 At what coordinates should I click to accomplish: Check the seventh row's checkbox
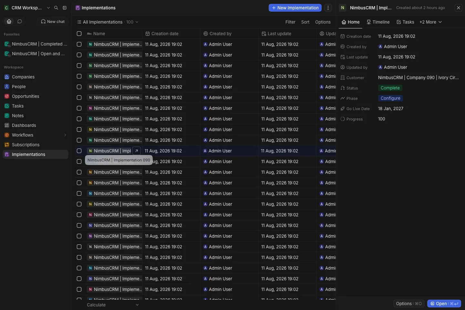click(79, 108)
